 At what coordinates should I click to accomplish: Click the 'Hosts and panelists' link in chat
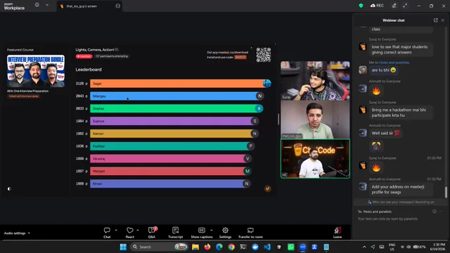coord(394,63)
